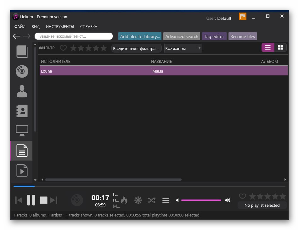Open the User Default profile selector
Viewport: 299px width, 230px height.
pyautogui.click(x=219, y=18)
